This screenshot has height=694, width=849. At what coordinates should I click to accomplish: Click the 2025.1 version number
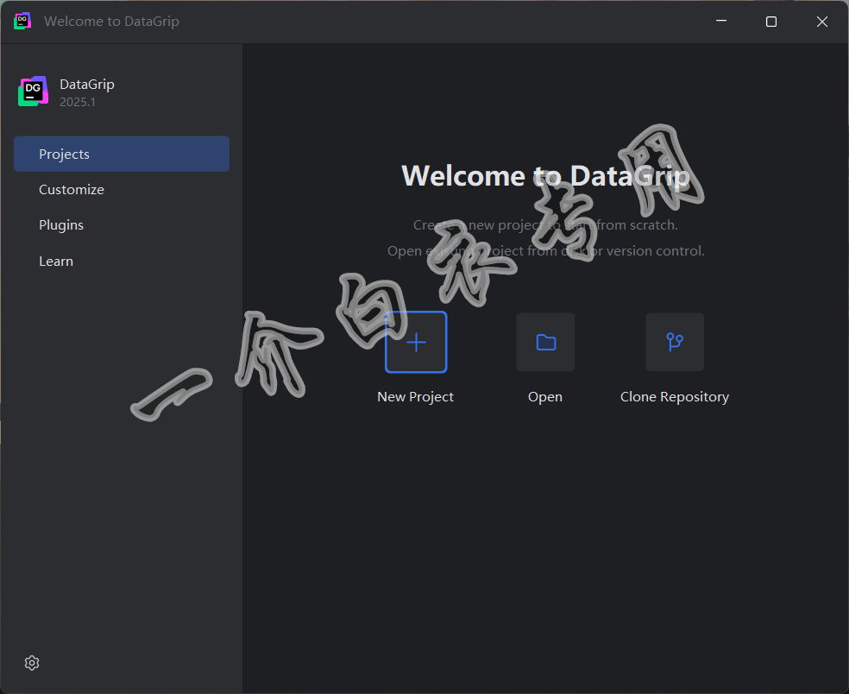coord(78,102)
